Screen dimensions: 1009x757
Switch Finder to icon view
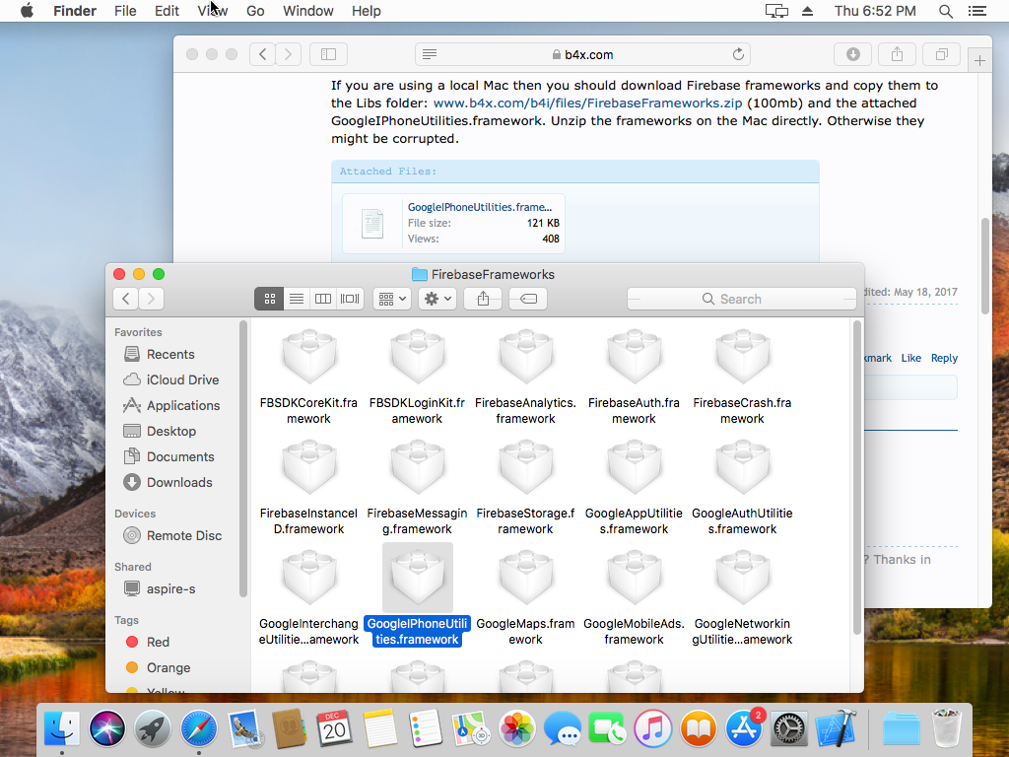point(269,299)
